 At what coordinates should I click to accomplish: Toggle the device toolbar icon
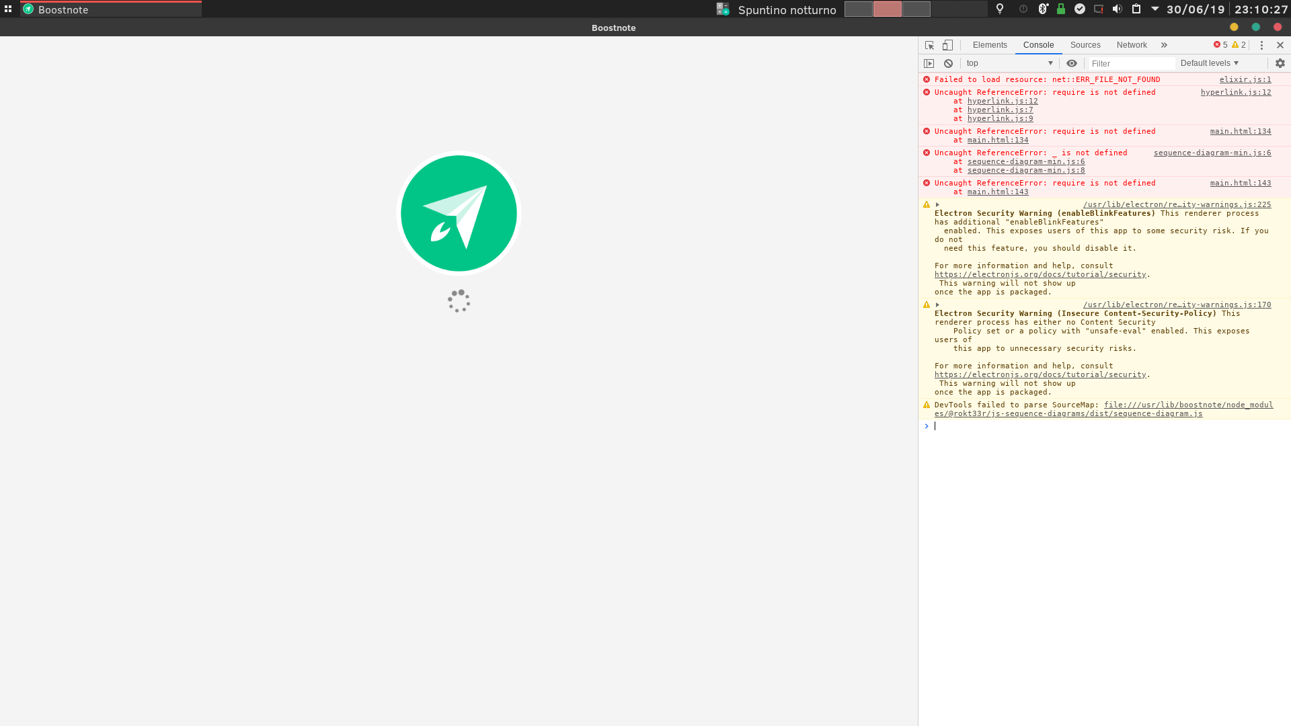click(947, 45)
